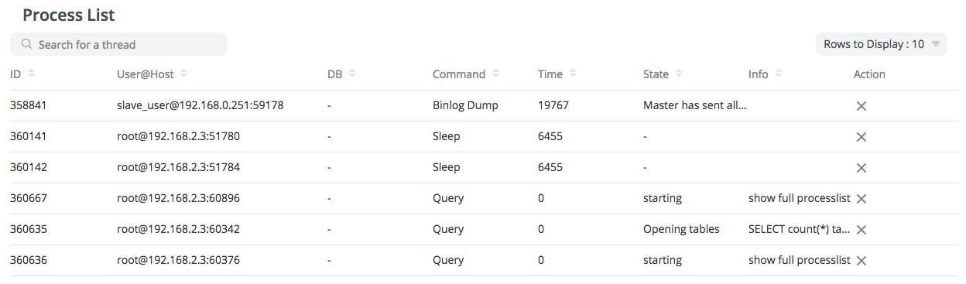Terminate process 360636 with X icon
Image resolution: width=966 pixels, height=284 pixels.
pyautogui.click(x=861, y=261)
